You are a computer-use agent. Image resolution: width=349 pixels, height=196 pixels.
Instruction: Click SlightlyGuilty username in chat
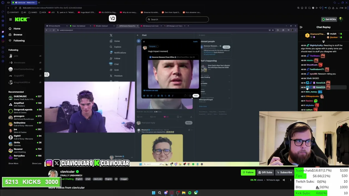pos(316,45)
